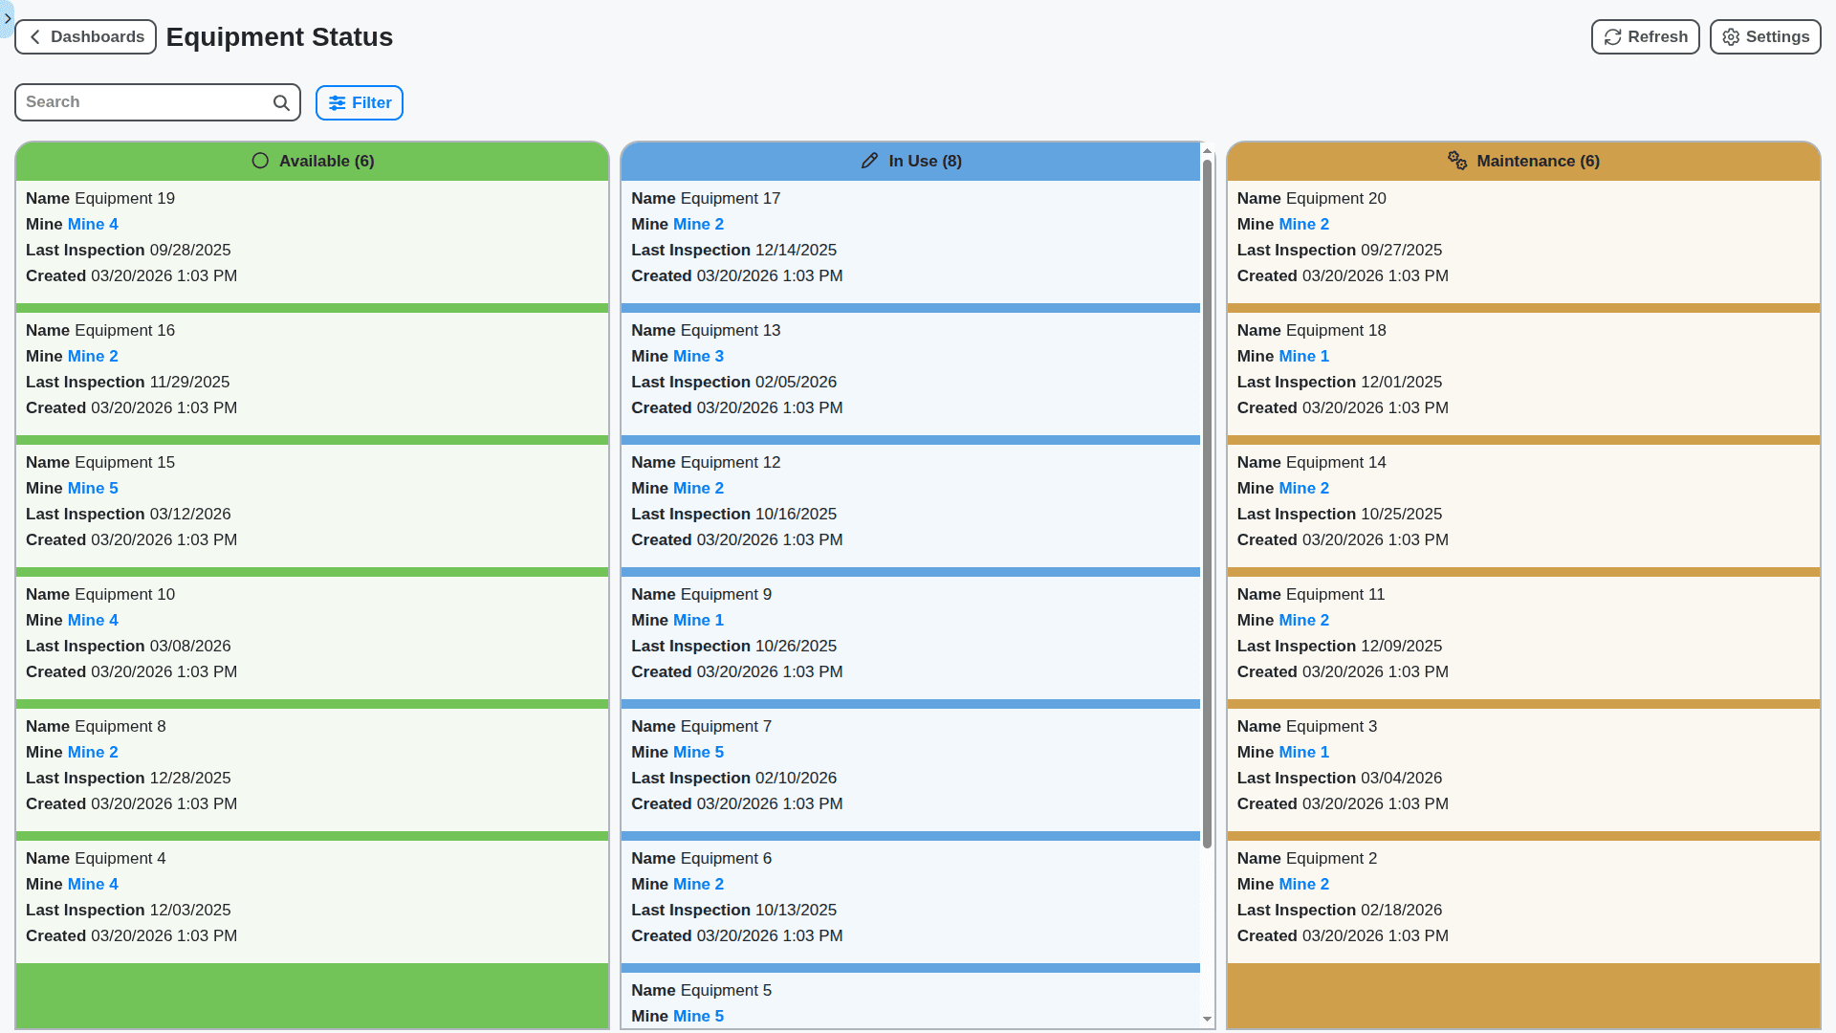Select the In Use (8) column header
1836x1033 pixels.
tap(910, 161)
